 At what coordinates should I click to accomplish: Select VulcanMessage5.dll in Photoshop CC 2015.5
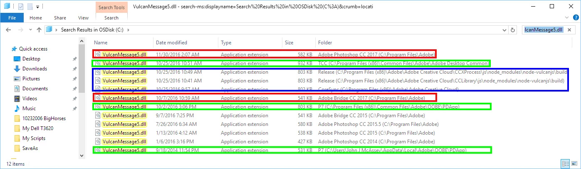pyautogui.click(x=124, y=124)
